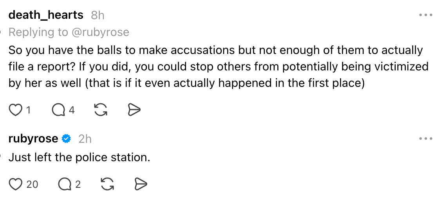Open replies via death_hearts post comment icon
This screenshot has height=198, width=445.
click(58, 110)
